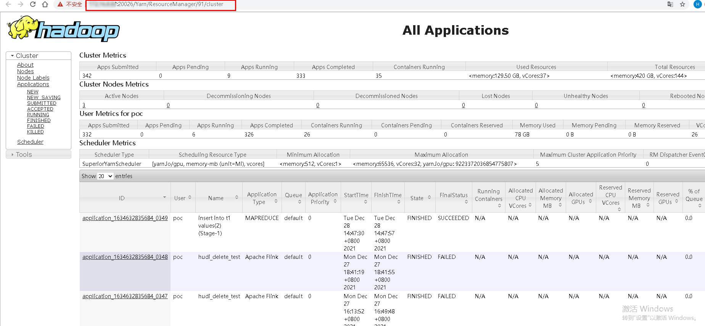Sort table by Name column
This screenshot has height=326, width=705.
click(x=219, y=198)
